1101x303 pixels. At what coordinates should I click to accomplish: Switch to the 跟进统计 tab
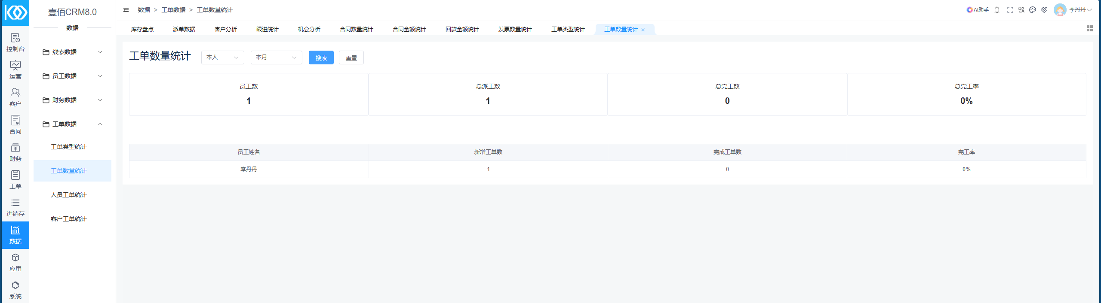268,29
